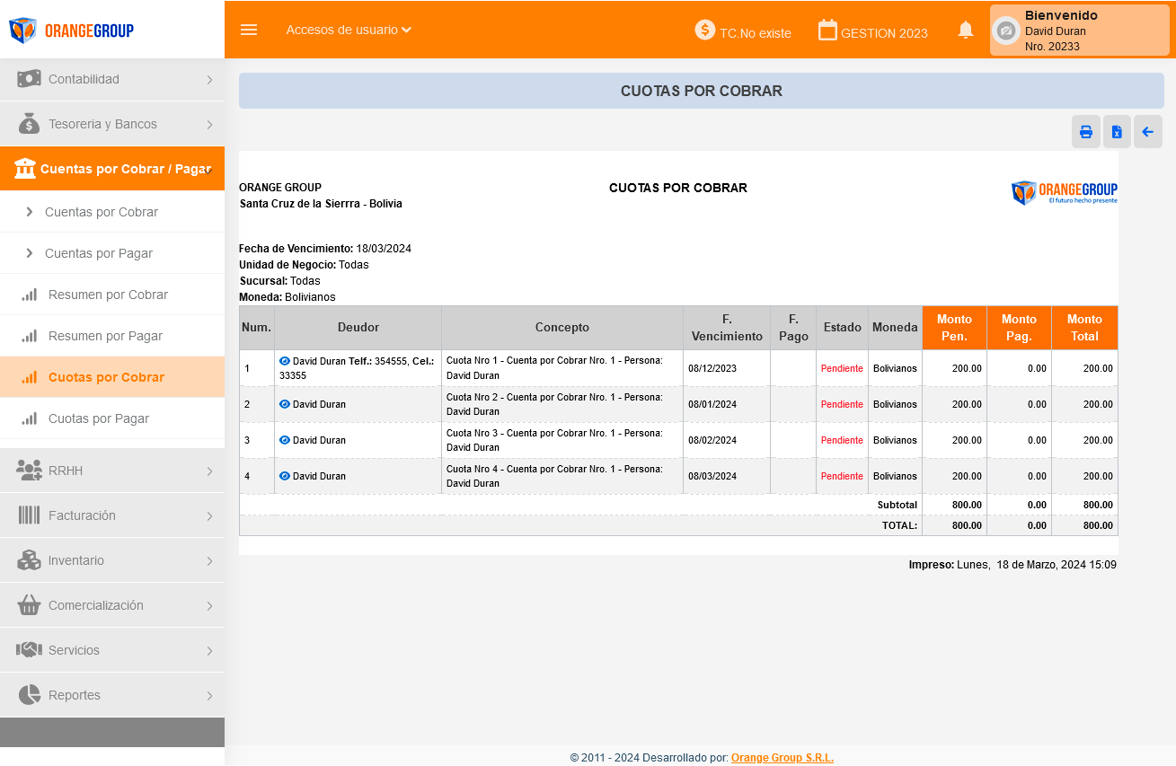
Task: Click the dollar exchange rate icon
Action: click(705, 31)
